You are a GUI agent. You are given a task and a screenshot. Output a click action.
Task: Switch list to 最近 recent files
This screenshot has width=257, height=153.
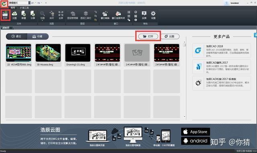click(x=16, y=36)
